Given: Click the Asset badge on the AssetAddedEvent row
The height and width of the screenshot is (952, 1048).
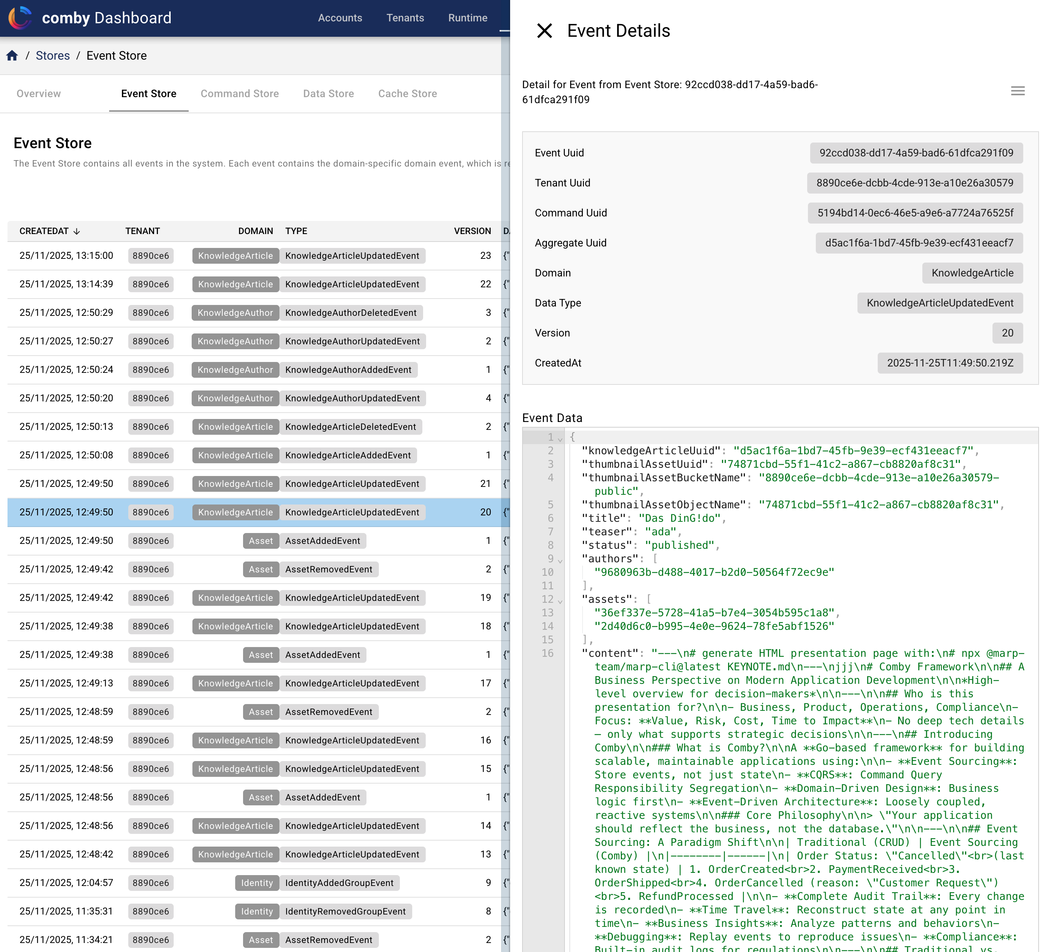Looking at the screenshot, I should (x=260, y=541).
